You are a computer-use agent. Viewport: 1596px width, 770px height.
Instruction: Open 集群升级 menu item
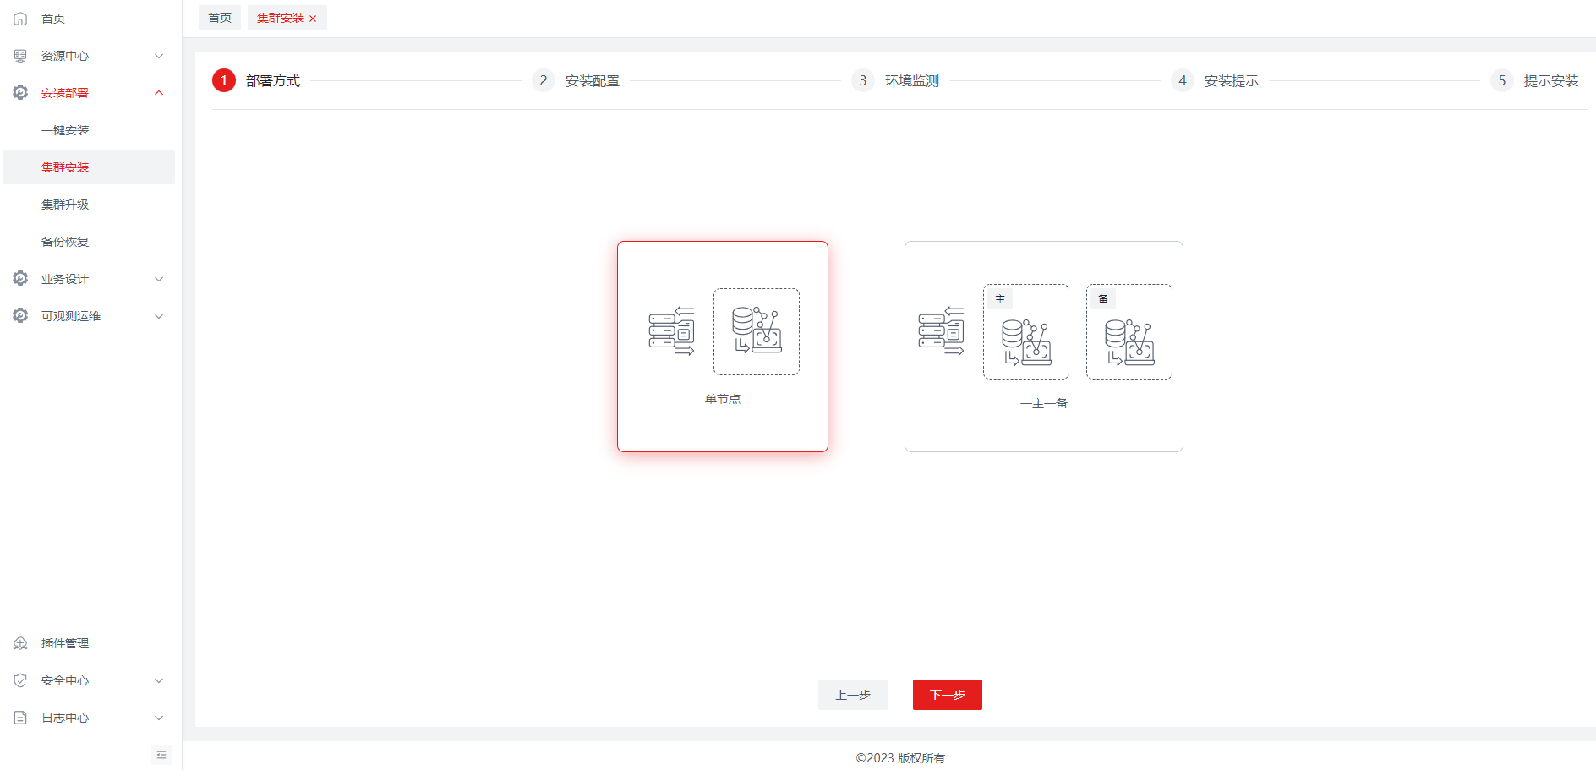(x=65, y=205)
